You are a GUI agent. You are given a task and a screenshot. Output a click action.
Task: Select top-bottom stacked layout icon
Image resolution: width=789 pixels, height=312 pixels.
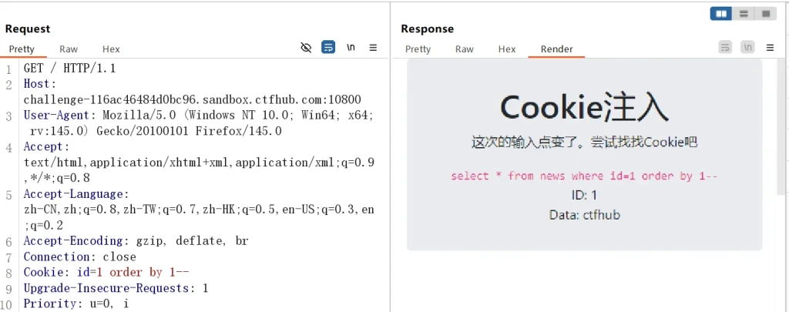pos(744,14)
